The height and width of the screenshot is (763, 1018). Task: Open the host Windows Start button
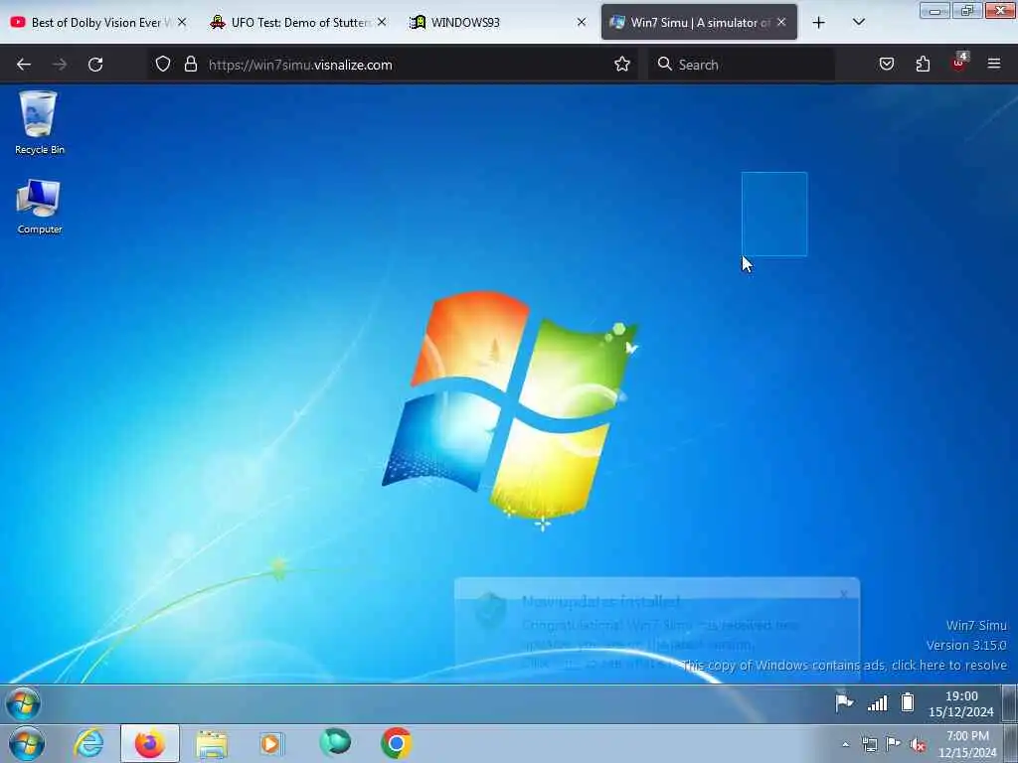tap(27, 743)
